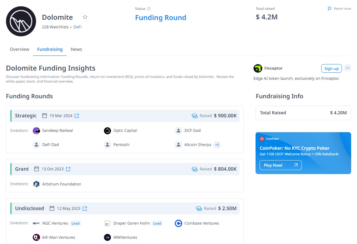Click the Ad label badge
The width and height of the screenshot is (357, 244).
[x=347, y=68]
